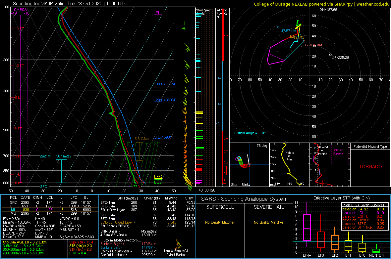The width and height of the screenshot is (391, 259).
Task: Click the green LCL level marker
Action: click(158, 182)
